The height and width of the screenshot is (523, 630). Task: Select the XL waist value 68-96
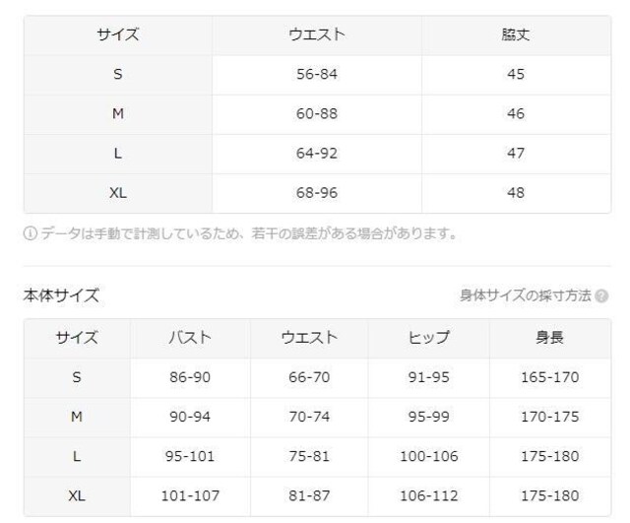tap(317, 193)
